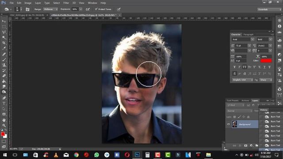Open the Sharp anti-aliasing dropdown
Screen dimensions: 283x159
click(266, 80)
